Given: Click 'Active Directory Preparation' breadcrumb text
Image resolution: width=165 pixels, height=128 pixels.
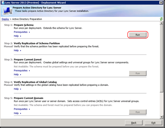Looking at the screenshot, I should tap(27, 19).
